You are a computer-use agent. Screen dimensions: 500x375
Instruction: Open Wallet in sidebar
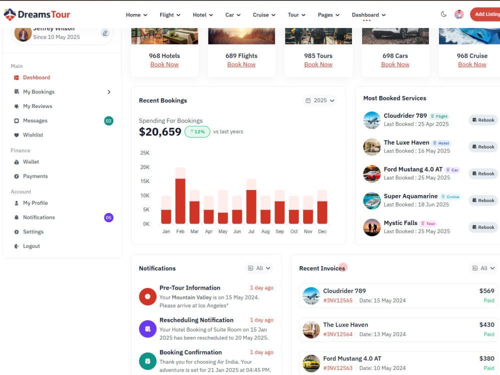pos(31,161)
